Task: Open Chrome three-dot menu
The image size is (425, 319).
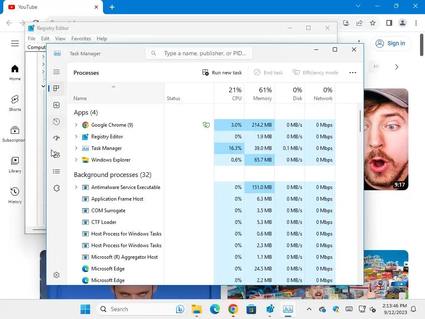Action: pyautogui.click(x=416, y=23)
